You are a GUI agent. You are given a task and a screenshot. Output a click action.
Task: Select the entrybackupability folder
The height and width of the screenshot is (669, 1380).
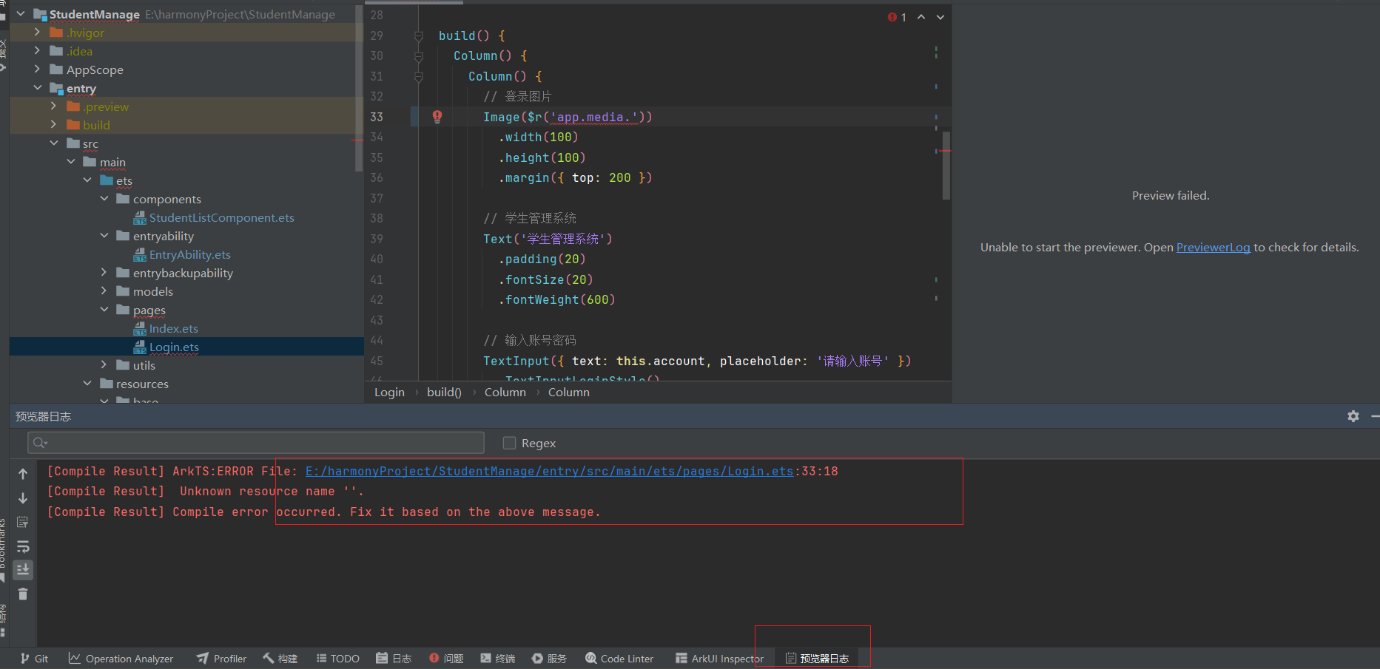point(183,273)
